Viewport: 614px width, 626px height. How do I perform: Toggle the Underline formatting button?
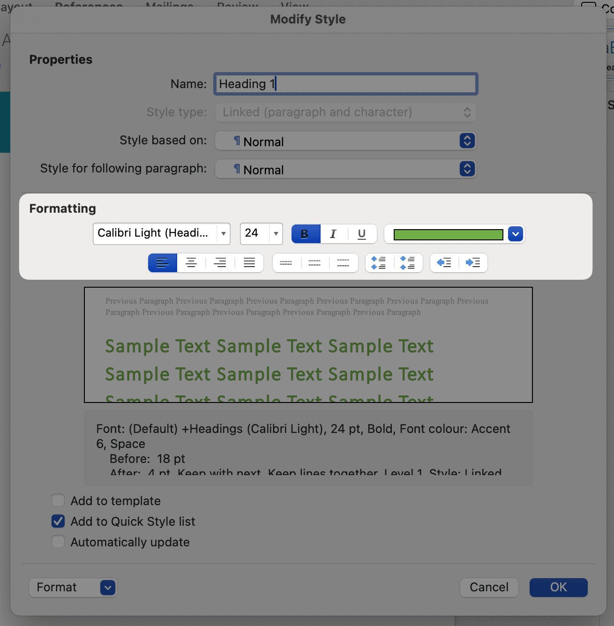361,234
